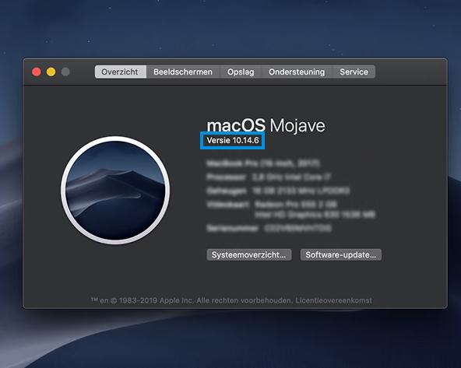The image size is (461, 368).
Task: Go to the Ondersteuning tab
Action: click(x=297, y=72)
